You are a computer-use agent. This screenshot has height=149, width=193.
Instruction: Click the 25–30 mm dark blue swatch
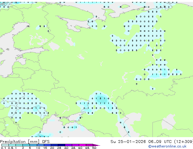pyautogui.click(x=61, y=145)
